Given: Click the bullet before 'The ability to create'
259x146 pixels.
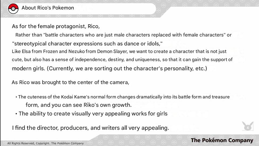Looking at the screenshot, I should coord(16,114).
